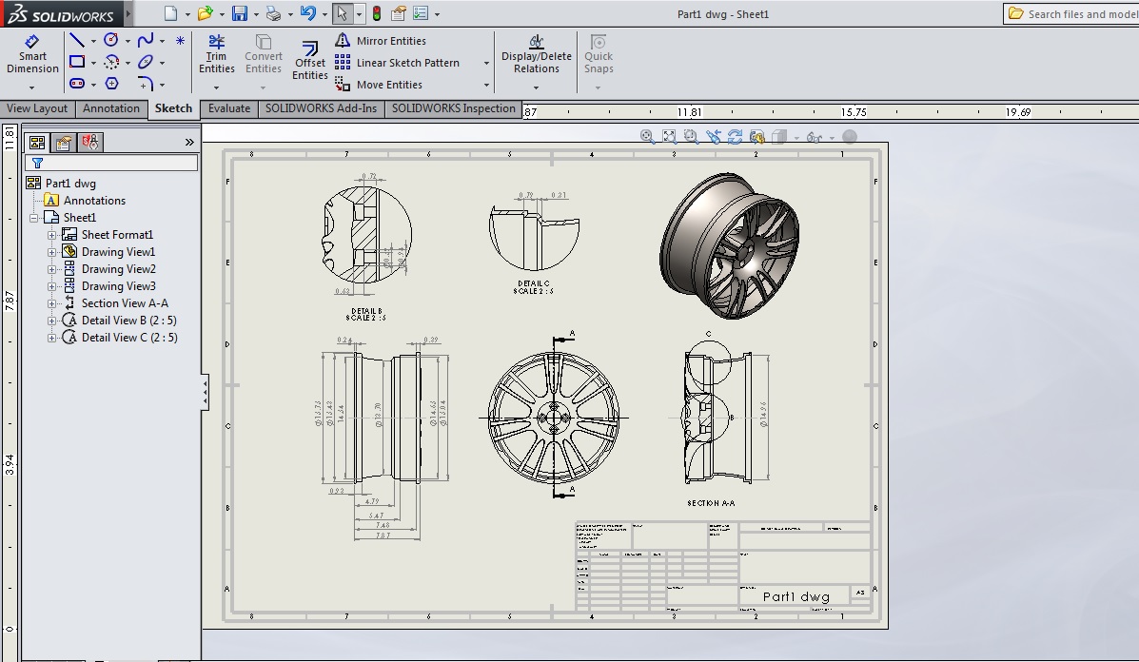1139x662 pixels.
Task: Switch to the Evaluate tab
Action: coord(228,108)
